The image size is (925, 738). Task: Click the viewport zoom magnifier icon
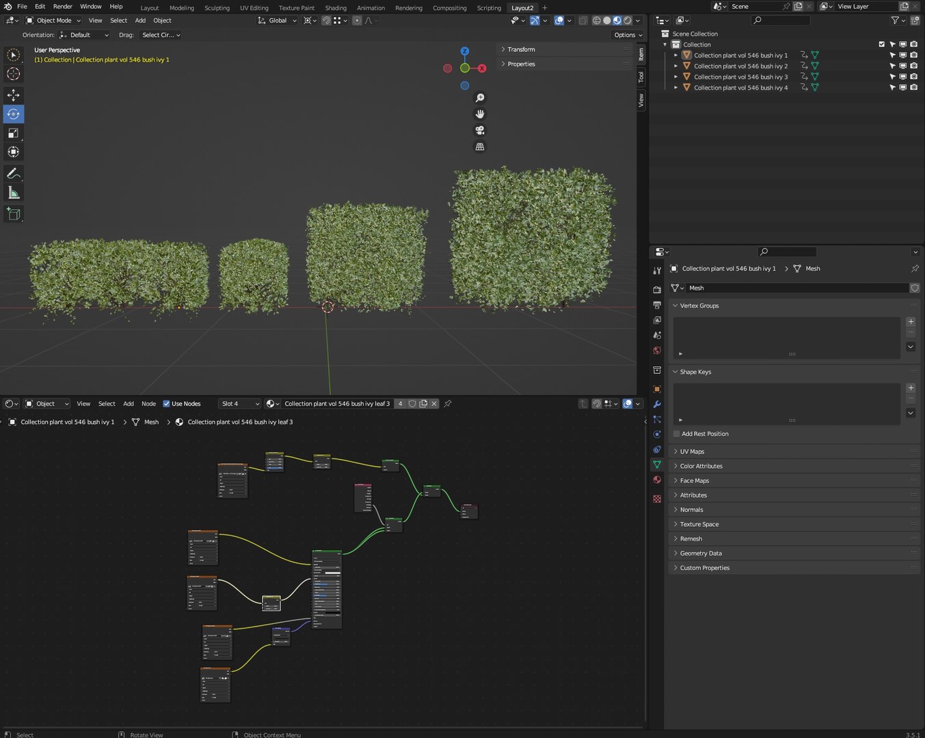point(480,98)
